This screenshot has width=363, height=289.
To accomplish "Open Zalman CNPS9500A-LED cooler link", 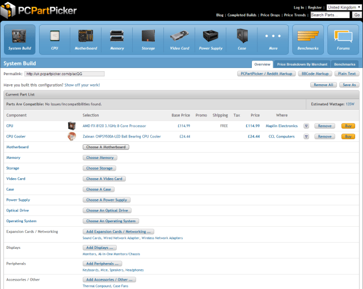I will pyautogui.click(x=122, y=137).
